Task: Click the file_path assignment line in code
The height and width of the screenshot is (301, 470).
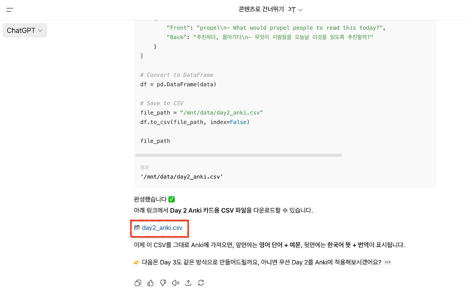Action: coord(202,113)
